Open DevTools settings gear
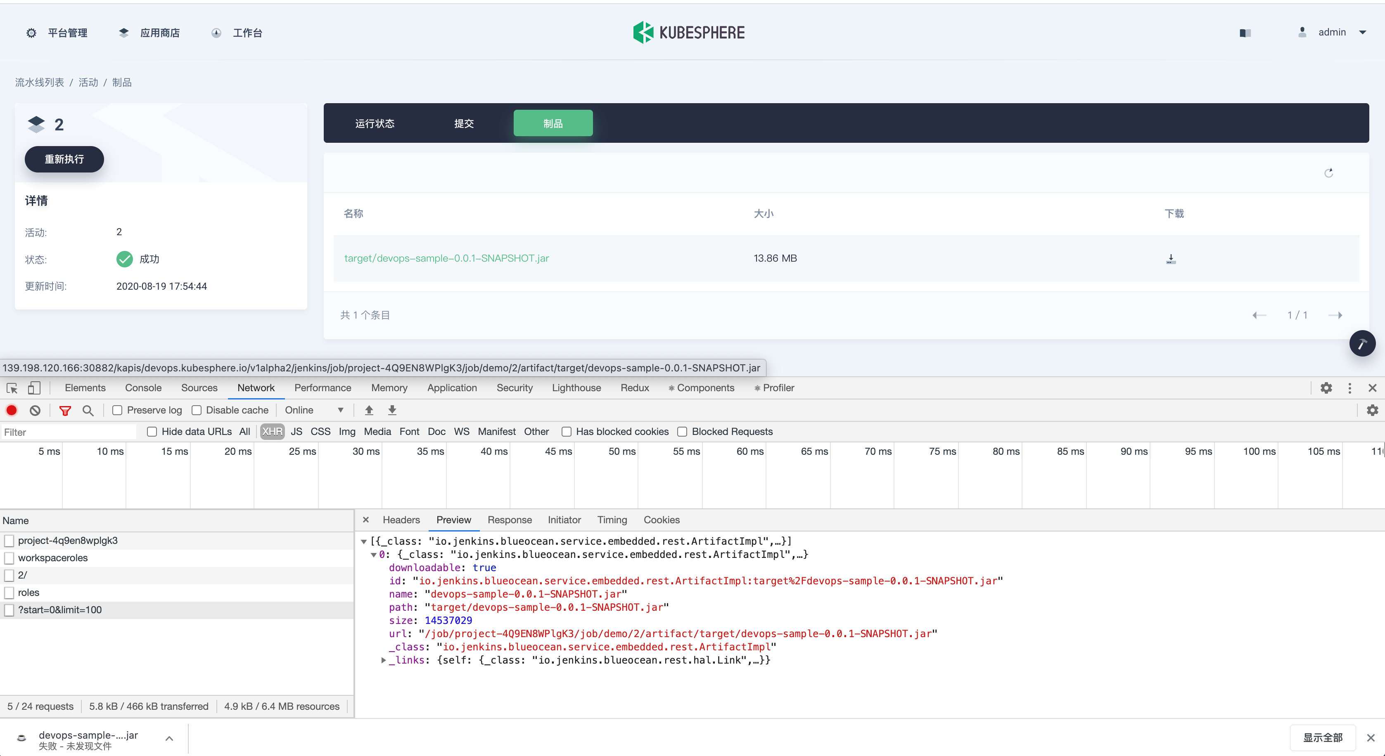The width and height of the screenshot is (1385, 756). (1326, 388)
